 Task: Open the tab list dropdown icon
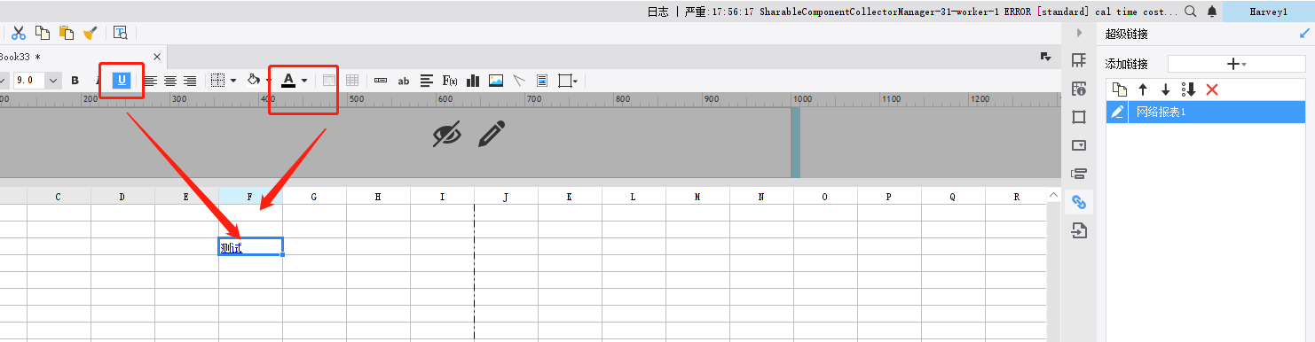1046,57
